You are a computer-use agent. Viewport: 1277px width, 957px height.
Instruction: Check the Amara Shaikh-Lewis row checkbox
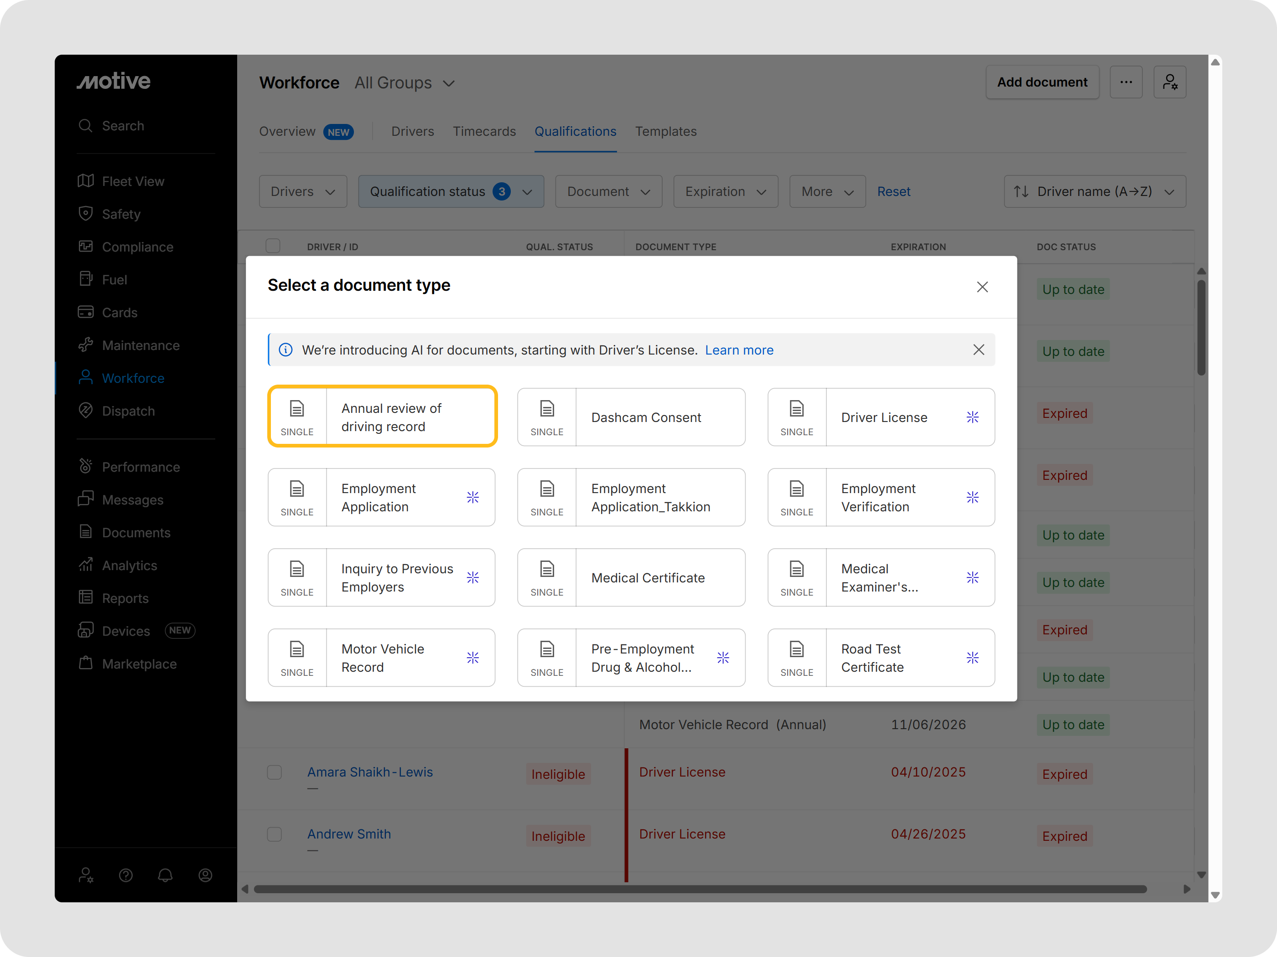pos(274,772)
